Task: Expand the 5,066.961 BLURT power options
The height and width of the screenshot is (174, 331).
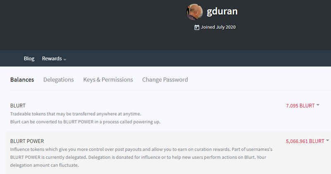Action: click(x=307, y=141)
